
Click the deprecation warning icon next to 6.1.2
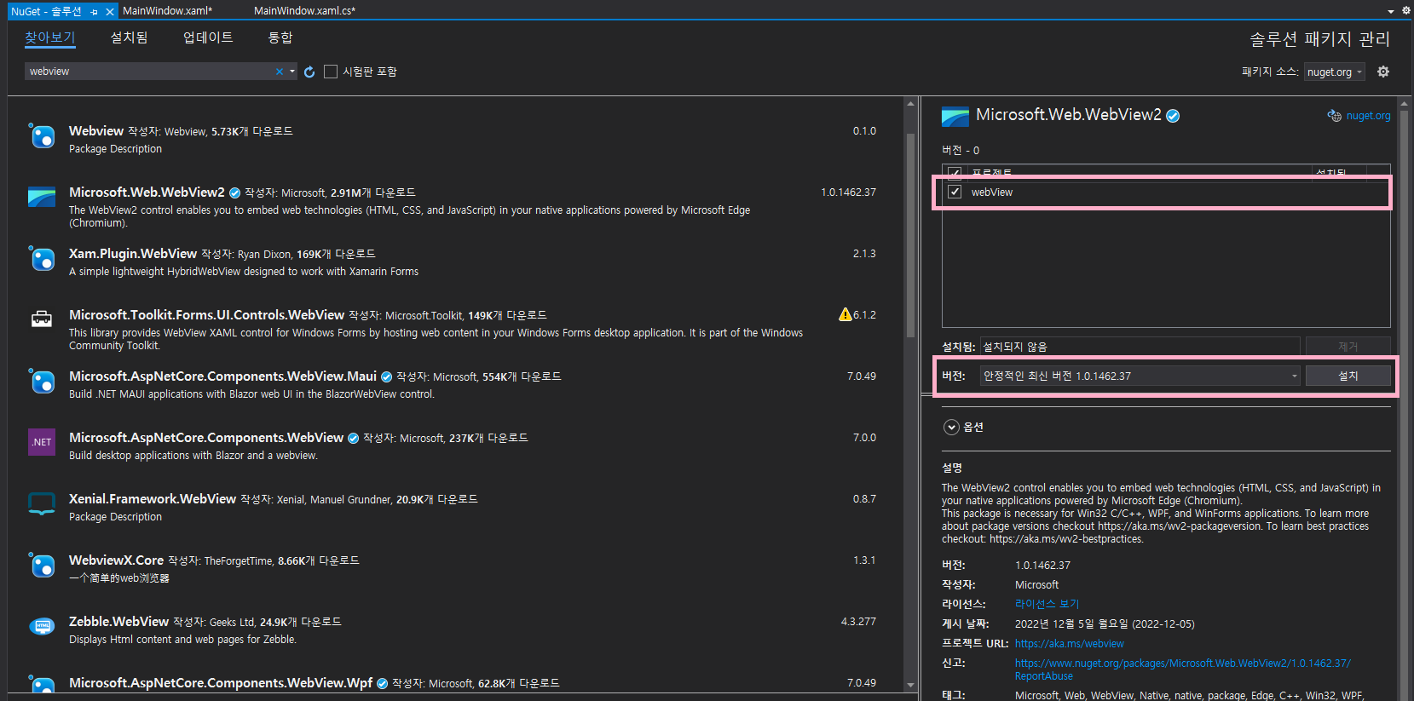(845, 314)
